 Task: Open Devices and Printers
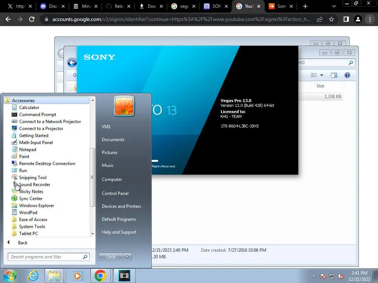(121, 206)
